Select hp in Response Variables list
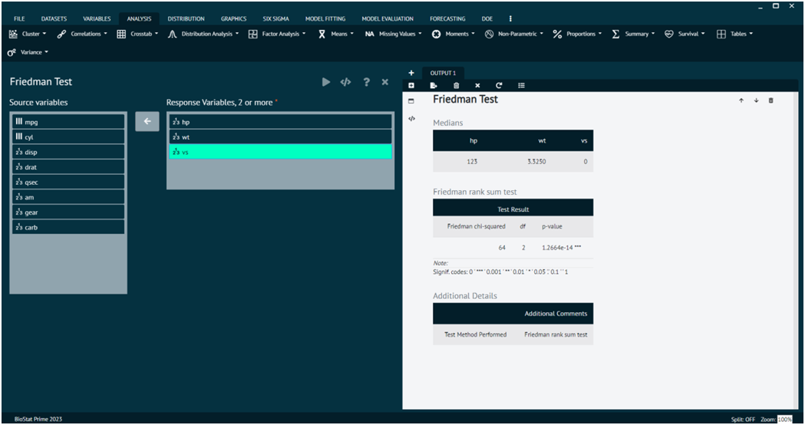Screen dimensions: 805x425 [280, 122]
